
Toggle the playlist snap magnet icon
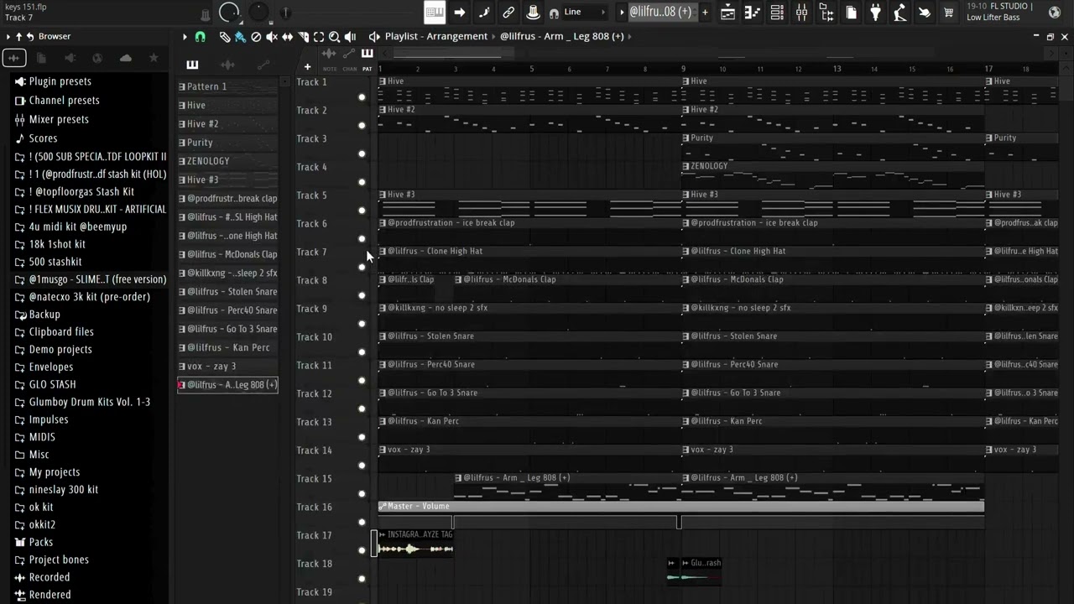pyautogui.click(x=200, y=37)
